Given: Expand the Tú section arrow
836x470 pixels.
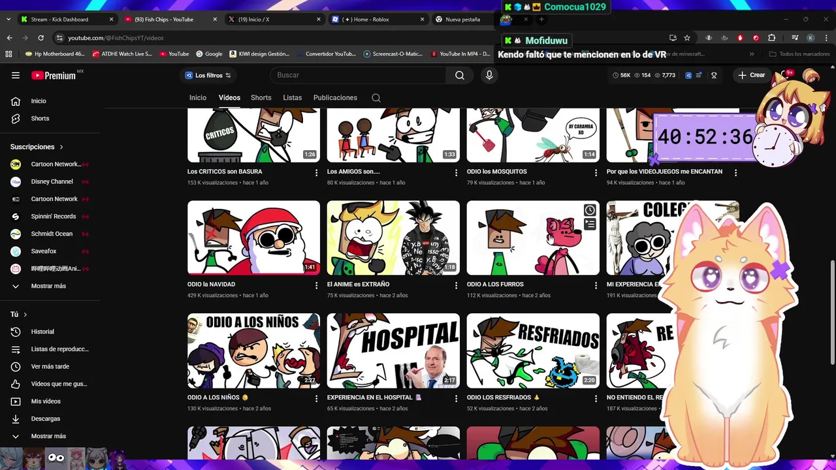Looking at the screenshot, I should (25, 315).
